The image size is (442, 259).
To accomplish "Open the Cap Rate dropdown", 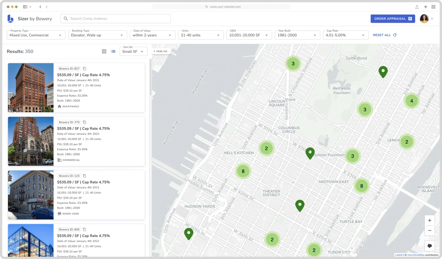I will tap(346, 35).
